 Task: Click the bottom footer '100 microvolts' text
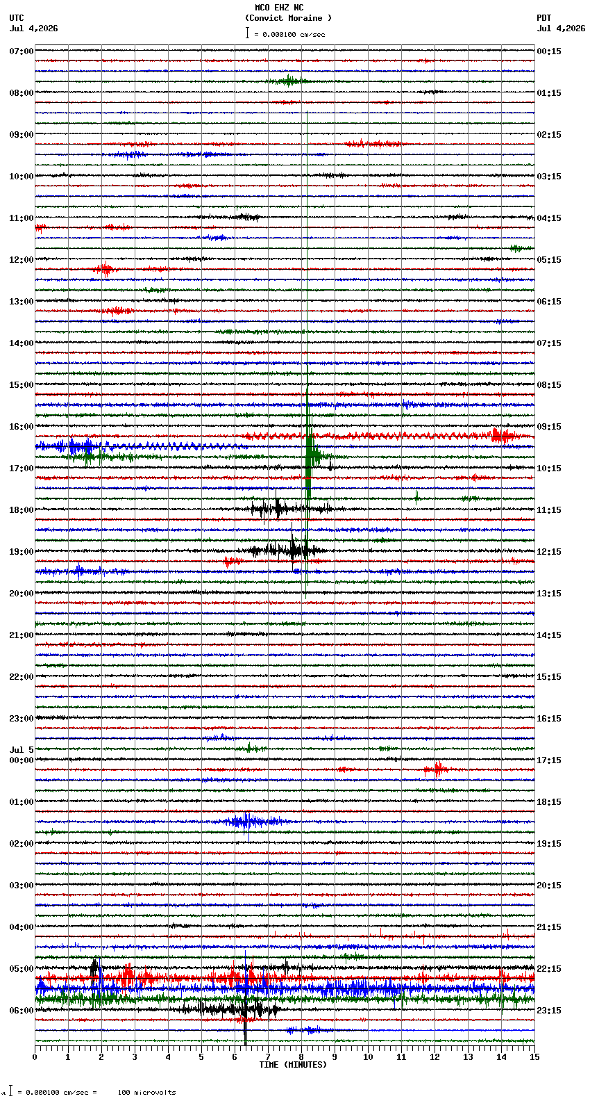click(147, 1093)
